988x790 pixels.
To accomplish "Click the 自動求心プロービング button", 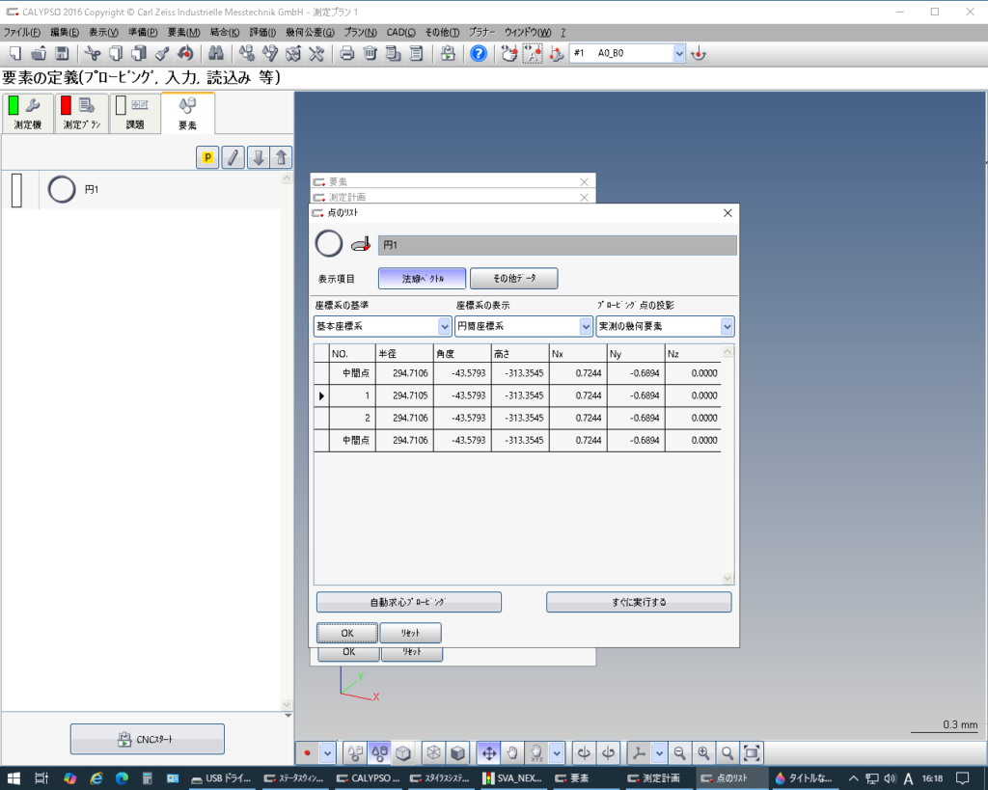I will pyautogui.click(x=409, y=602).
